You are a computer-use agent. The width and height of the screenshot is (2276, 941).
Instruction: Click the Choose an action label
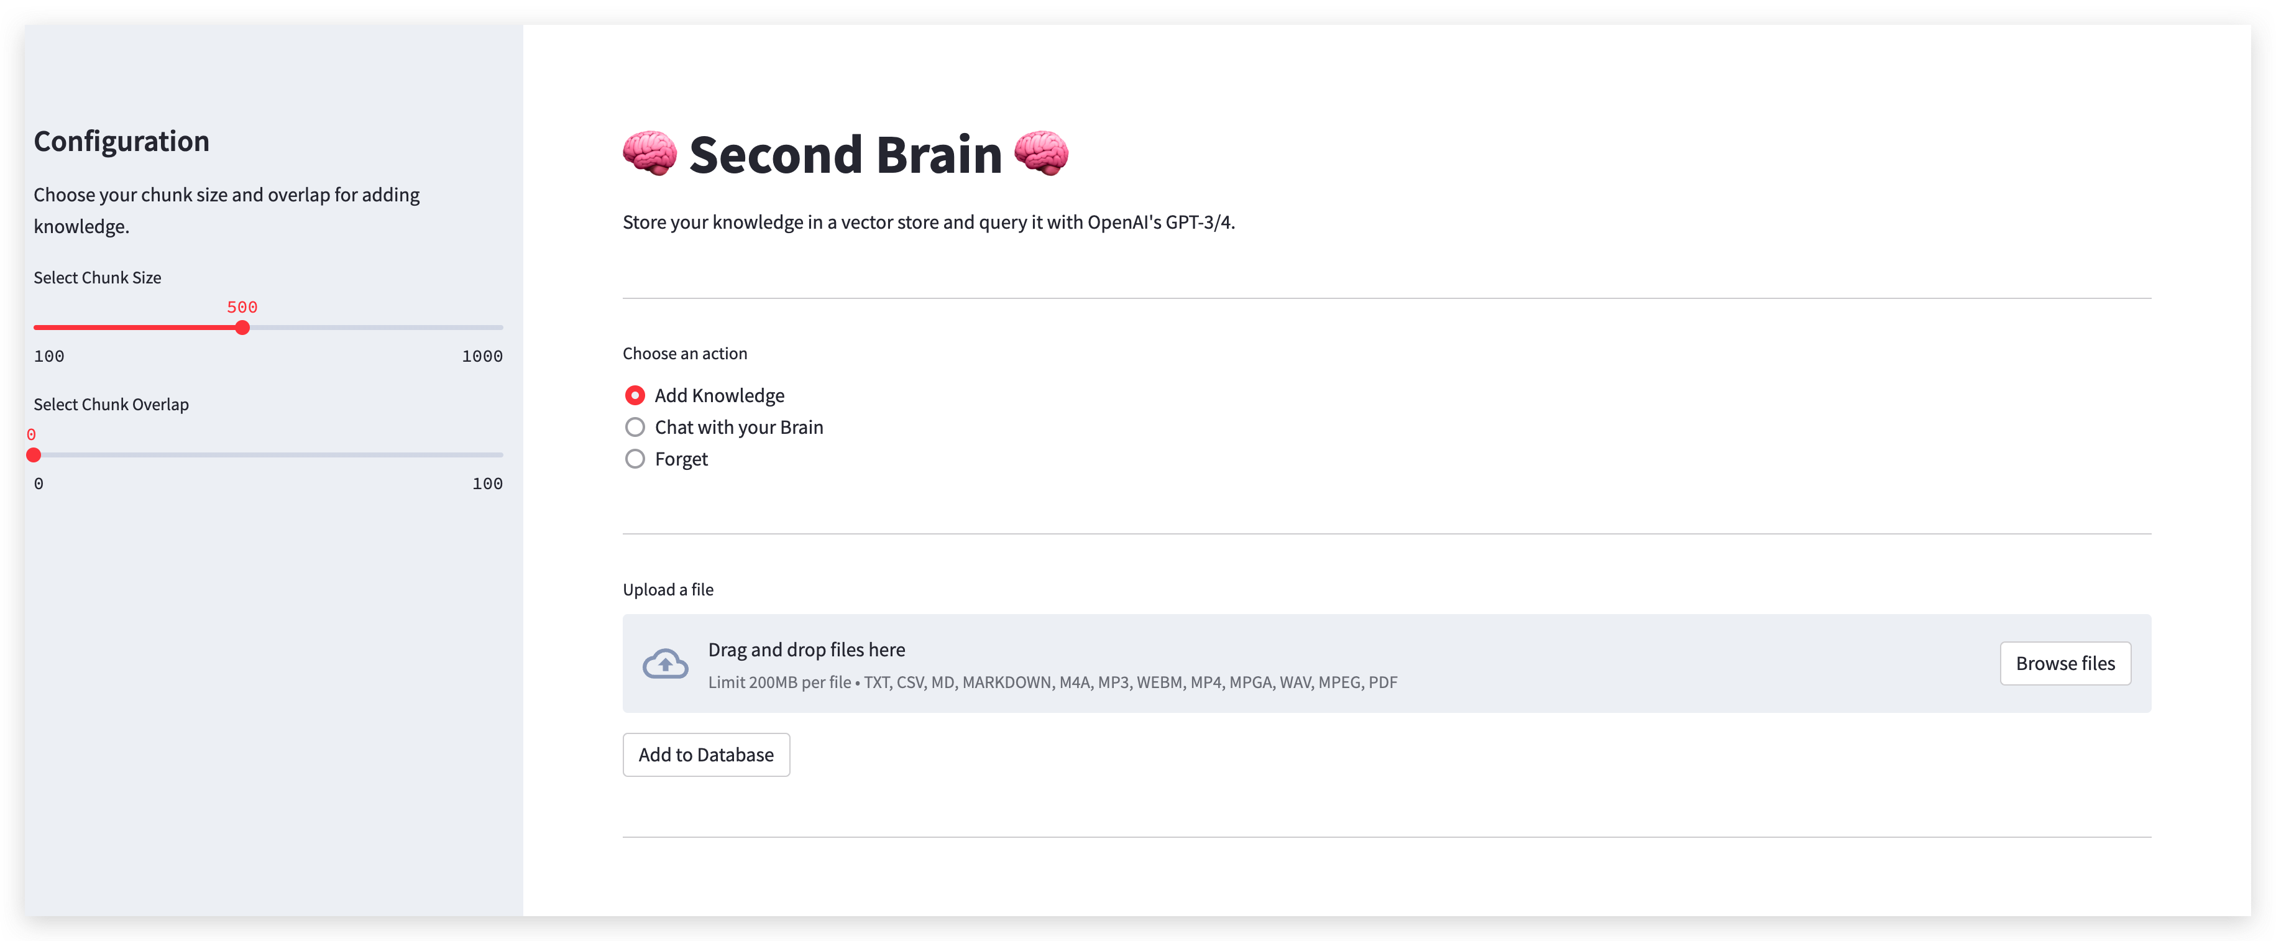684,354
